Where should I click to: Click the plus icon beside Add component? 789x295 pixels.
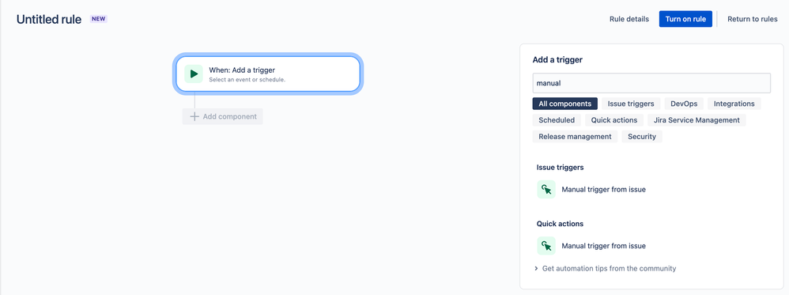(194, 116)
